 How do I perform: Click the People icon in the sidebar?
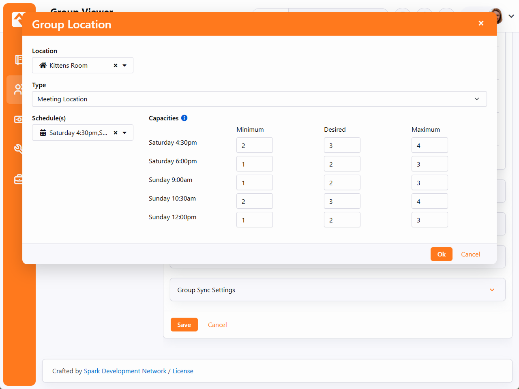click(x=18, y=90)
